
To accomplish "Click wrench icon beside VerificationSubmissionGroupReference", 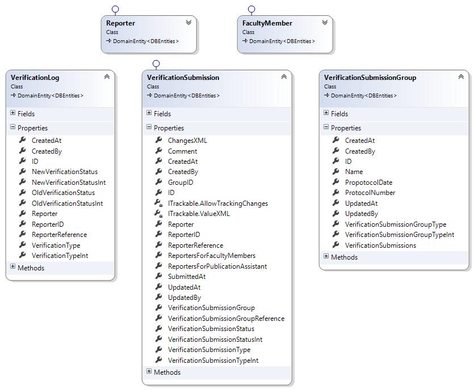I will tap(159, 318).
